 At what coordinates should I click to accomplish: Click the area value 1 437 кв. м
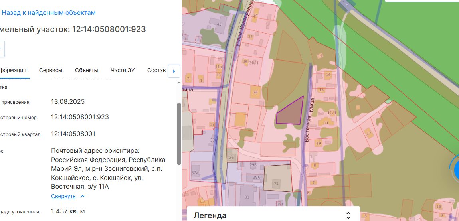pyautogui.click(x=68, y=211)
